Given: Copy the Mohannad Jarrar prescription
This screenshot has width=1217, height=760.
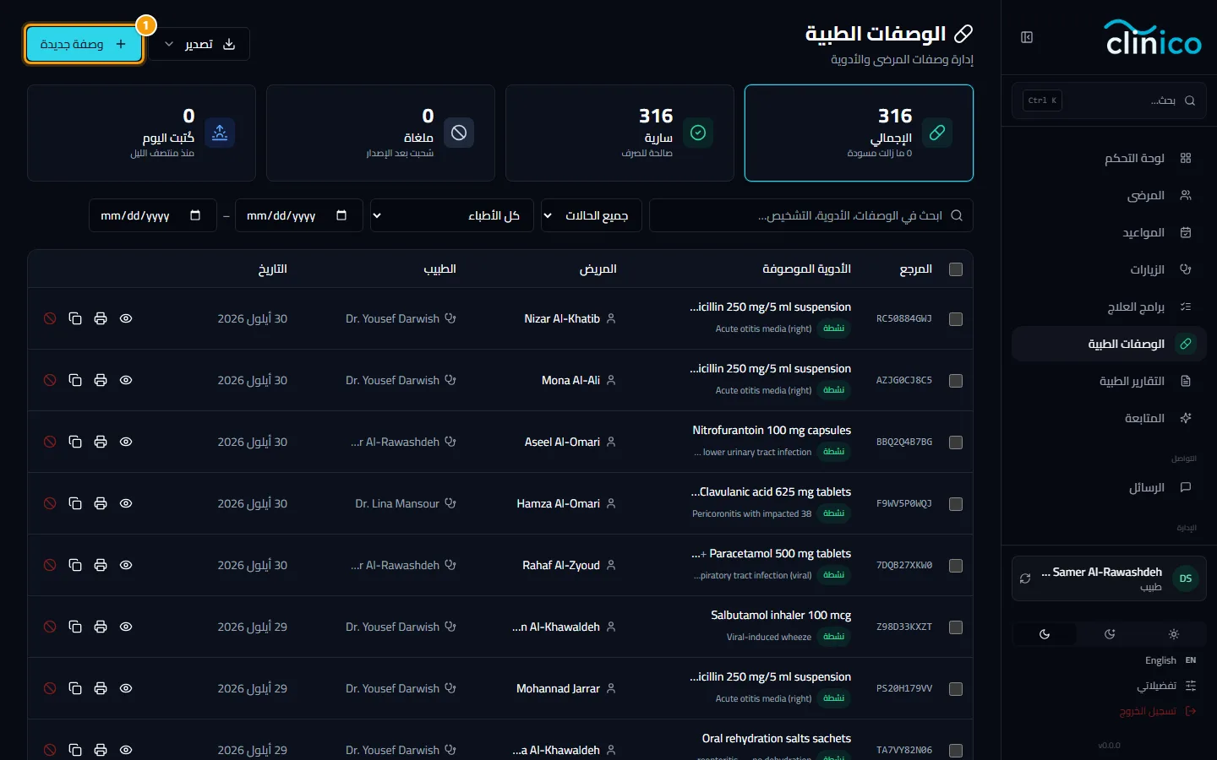Looking at the screenshot, I should coord(75,688).
